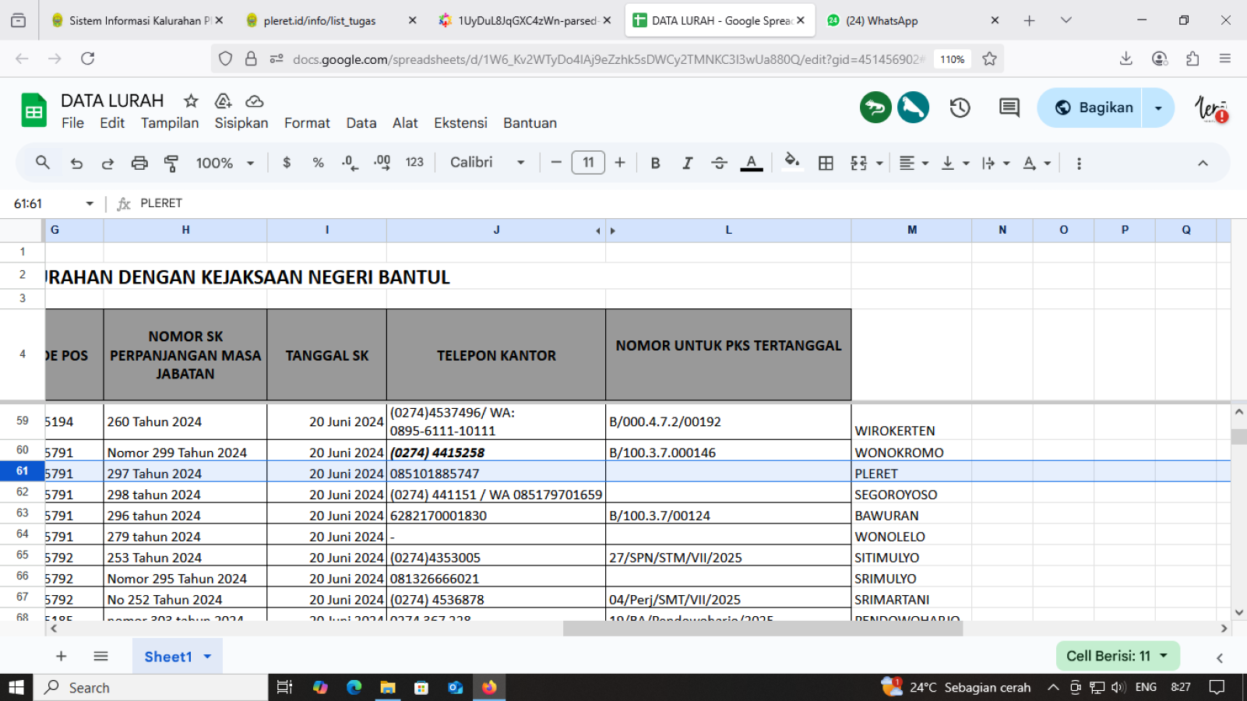This screenshot has width=1247, height=701.
Task: Format the selection as percent
Action: click(318, 163)
